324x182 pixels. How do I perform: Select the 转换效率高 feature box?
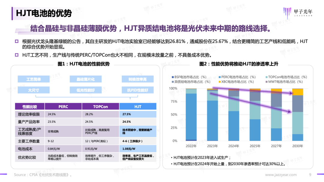(137, 79)
